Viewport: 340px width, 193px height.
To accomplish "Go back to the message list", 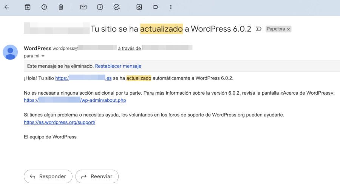I will [7, 7].
